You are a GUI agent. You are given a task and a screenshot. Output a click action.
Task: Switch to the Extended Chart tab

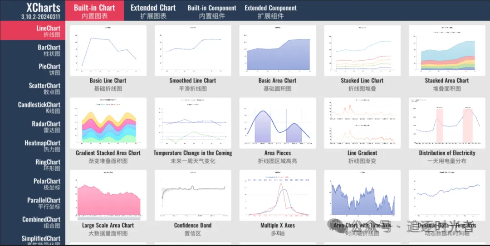153,11
